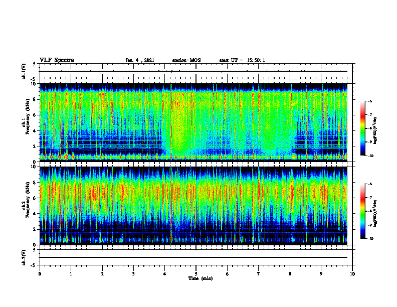Click the "8" kHz tick of ch.1 spectrogram
Screen dimensions: 397x307
tap(35, 99)
